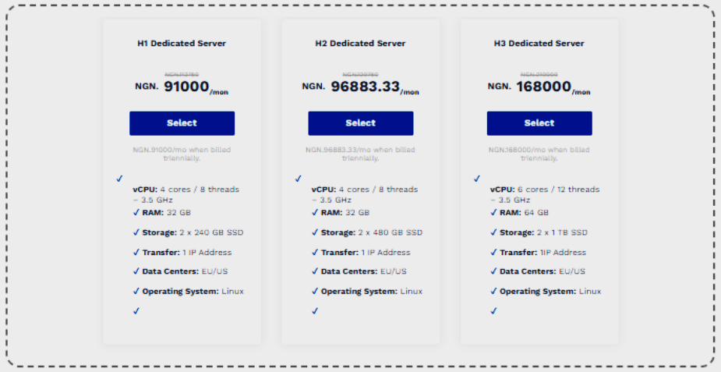Click checkmark beside Data Centers in H2 card

click(315, 271)
